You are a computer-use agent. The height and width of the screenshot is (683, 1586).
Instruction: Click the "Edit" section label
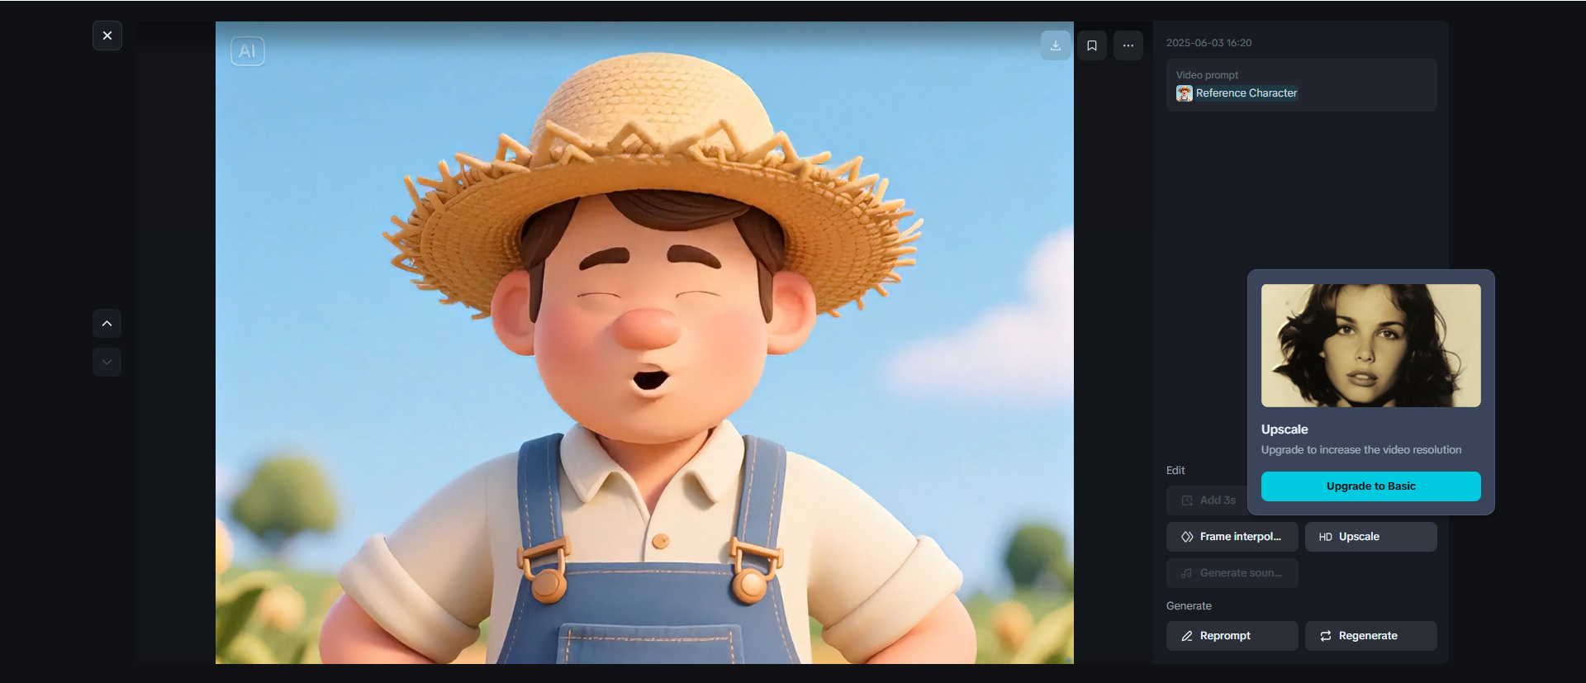(1175, 471)
